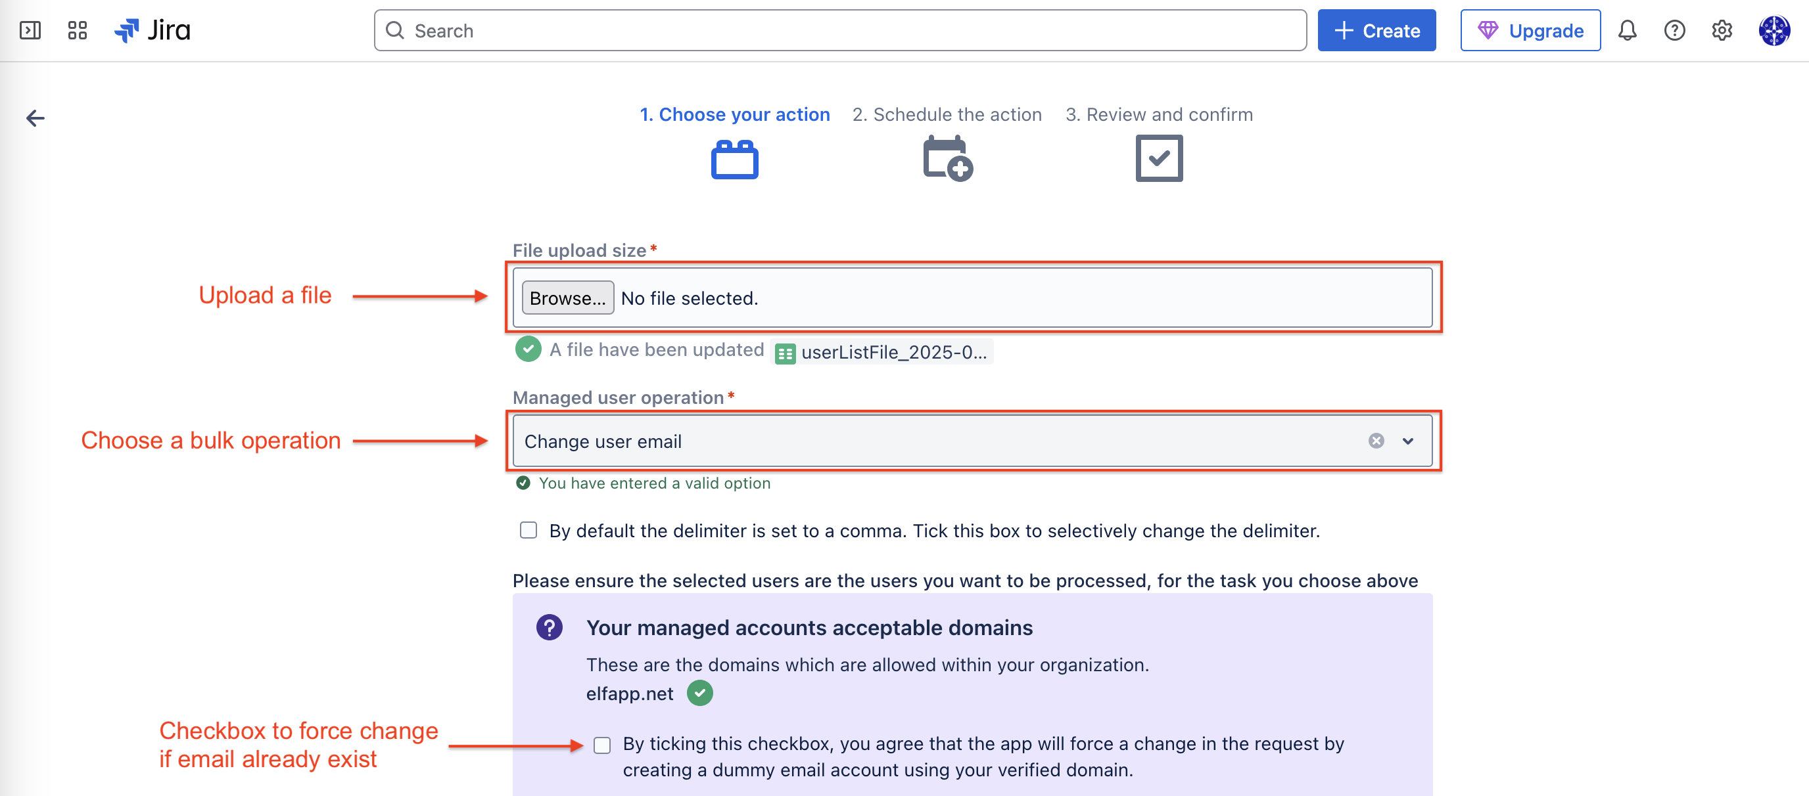
Task: Enable the force change dummy email checkbox
Action: point(603,745)
